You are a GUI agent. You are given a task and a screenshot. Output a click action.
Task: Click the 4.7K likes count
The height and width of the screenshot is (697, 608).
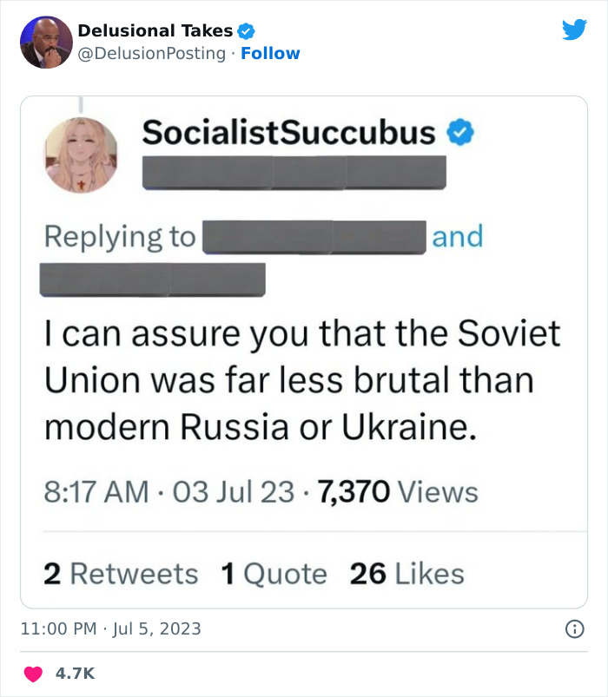(x=76, y=674)
